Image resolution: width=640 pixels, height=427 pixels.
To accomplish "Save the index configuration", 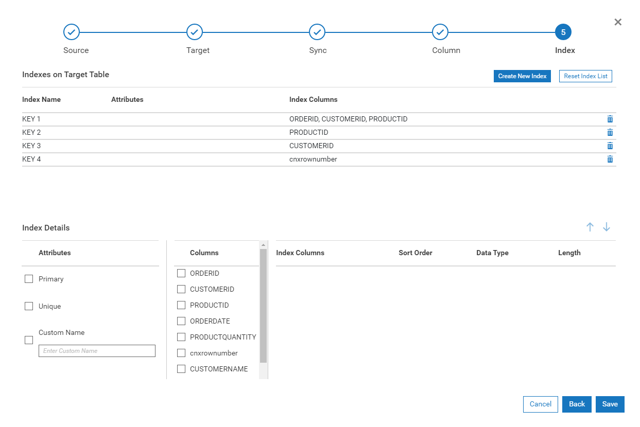I will click(x=610, y=404).
